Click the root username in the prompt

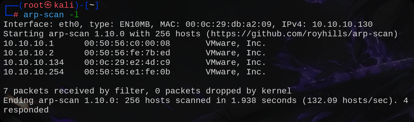tap(34, 5)
